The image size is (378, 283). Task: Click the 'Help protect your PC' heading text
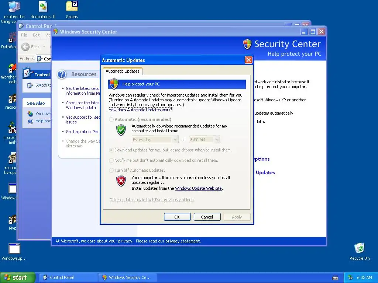[141, 84]
